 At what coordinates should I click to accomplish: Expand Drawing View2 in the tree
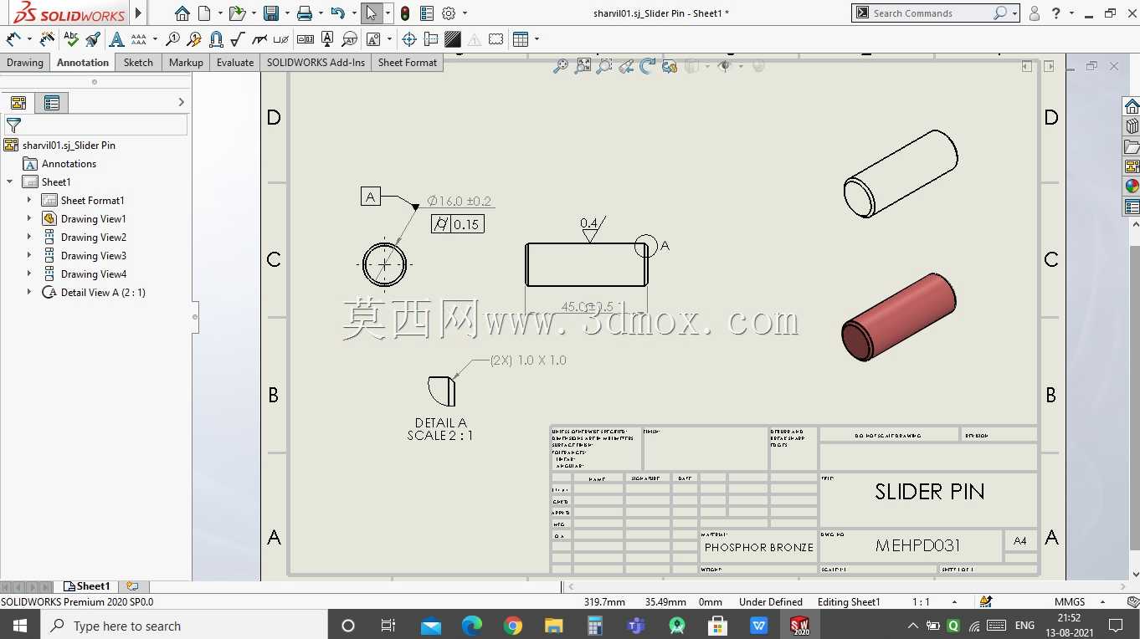[x=29, y=238]
